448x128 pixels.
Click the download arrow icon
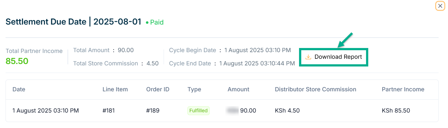pos(308,57)
